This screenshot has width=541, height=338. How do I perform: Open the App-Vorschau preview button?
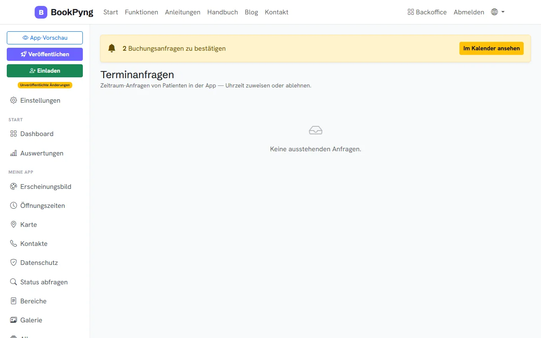(x=45, y=38)
